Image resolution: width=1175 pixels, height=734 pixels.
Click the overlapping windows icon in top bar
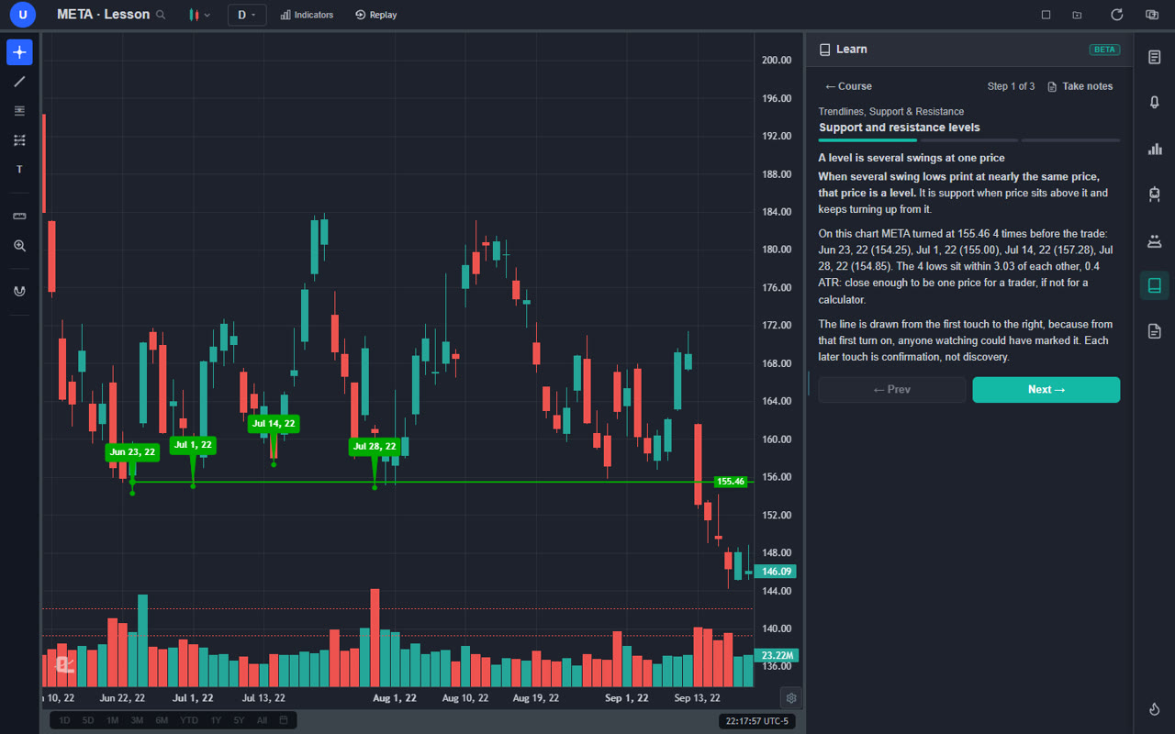[1151, 15]
